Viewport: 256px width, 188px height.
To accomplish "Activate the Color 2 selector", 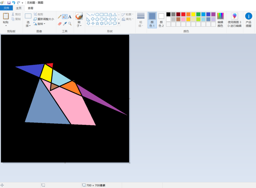I will 161,20.
